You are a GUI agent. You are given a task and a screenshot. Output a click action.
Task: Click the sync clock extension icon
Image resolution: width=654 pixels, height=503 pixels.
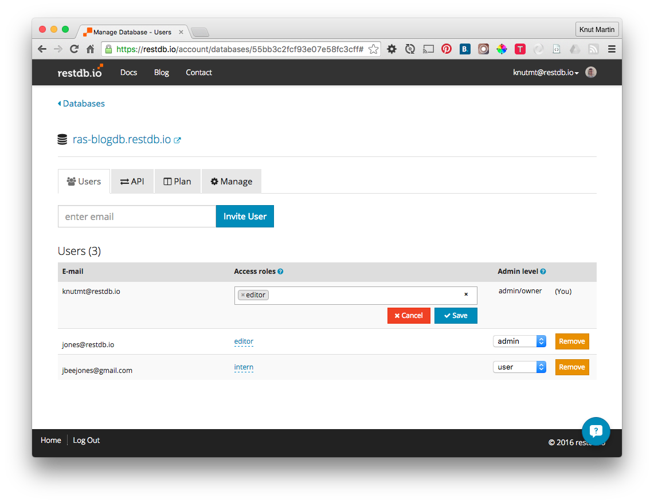pyautogui.click(x=410, y=49)
